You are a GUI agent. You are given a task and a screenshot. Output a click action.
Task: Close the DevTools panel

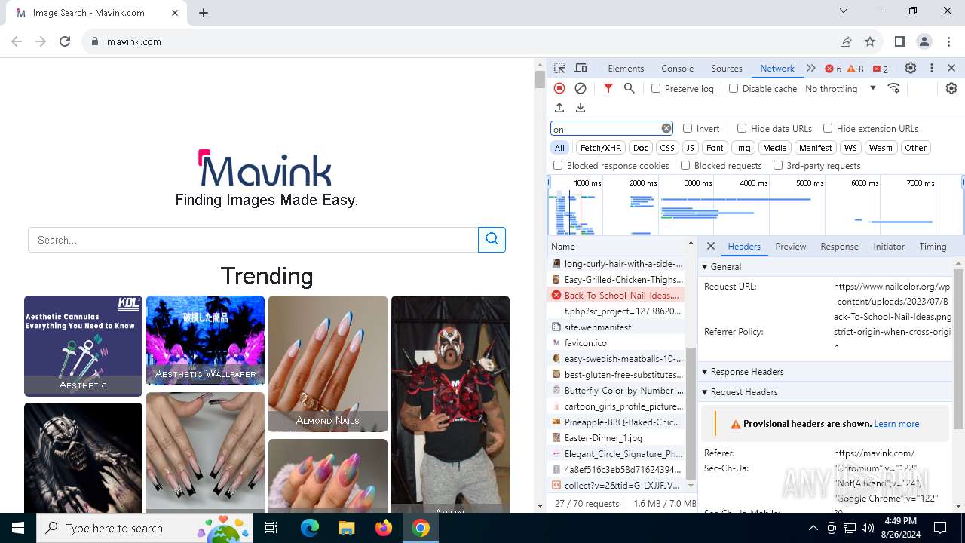(951, 68)
